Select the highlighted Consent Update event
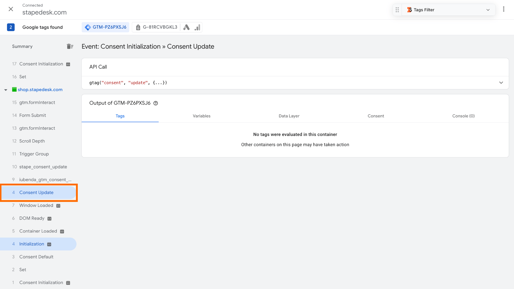This screenshot has width=514, height=289. (x=38, y=192)
